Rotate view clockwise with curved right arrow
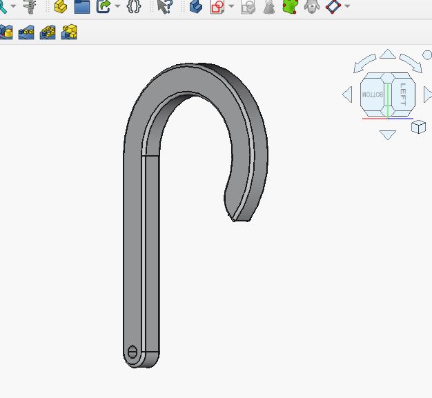The image size is (432, 398). 411,63
